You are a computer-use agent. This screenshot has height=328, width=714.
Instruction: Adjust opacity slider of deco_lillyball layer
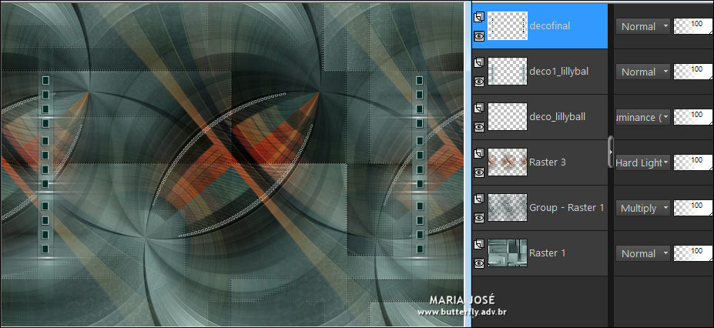[x=693, y=117]
